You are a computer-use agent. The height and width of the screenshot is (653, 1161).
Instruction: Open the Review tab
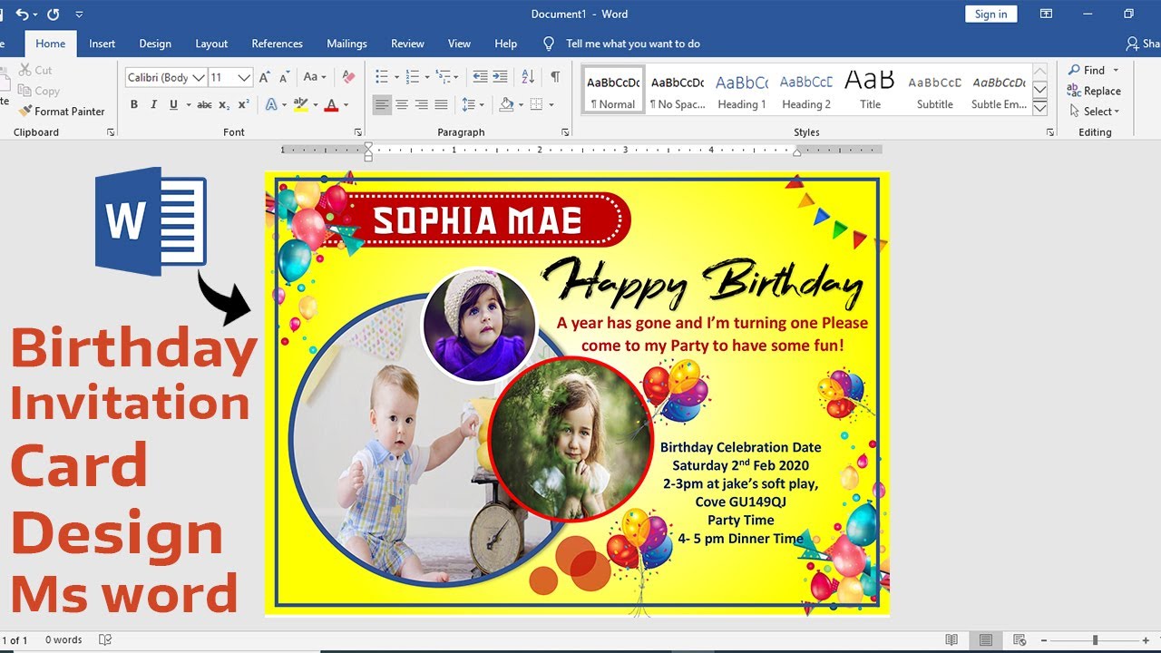pyautogui.click(x=407, y=44)
